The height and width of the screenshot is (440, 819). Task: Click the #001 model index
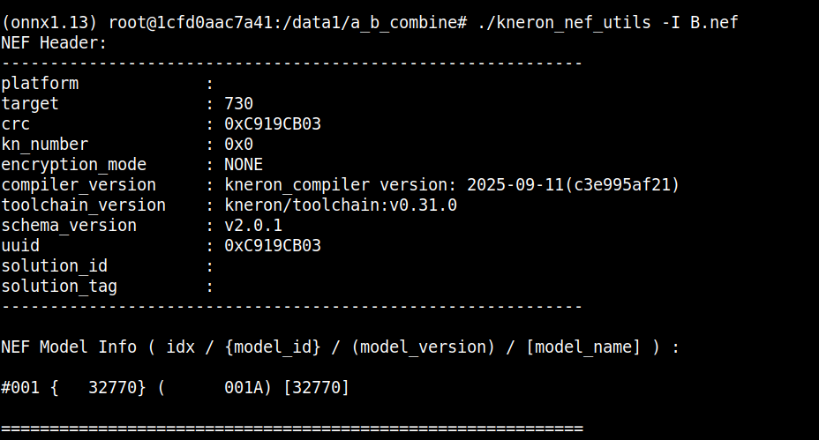click(x=20, y=388)
